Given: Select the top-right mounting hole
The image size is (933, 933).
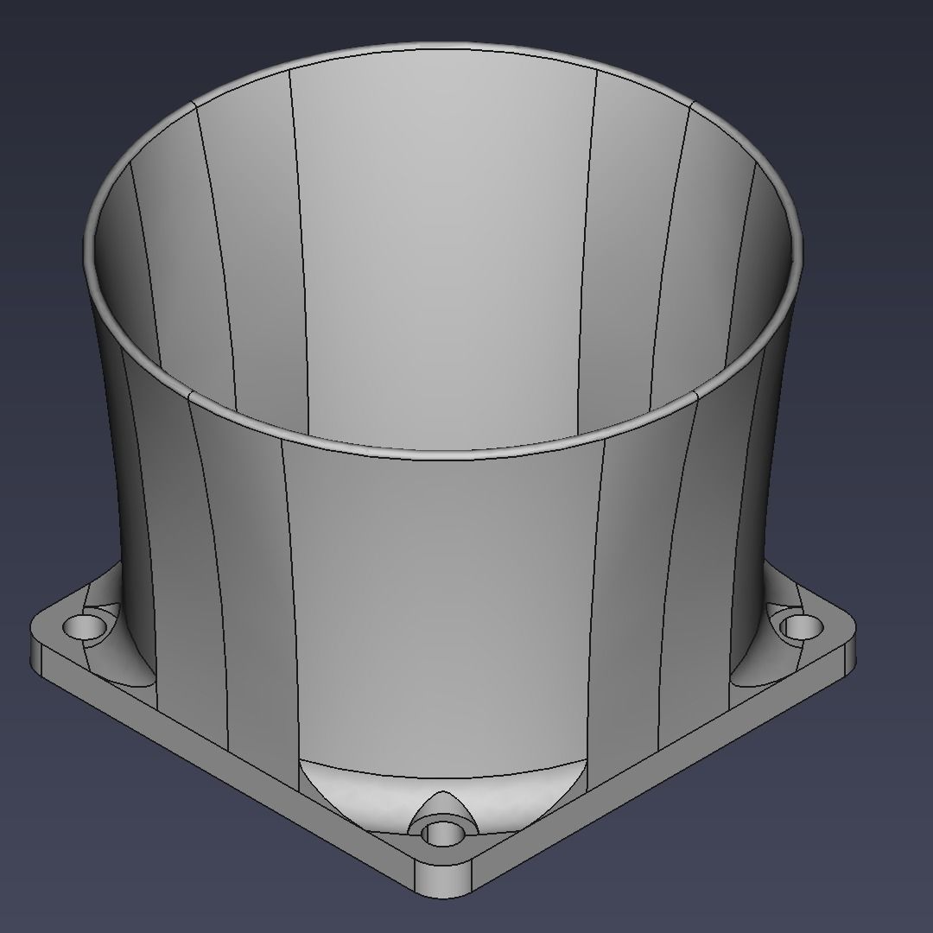Looking at the screenshot, I should pos(803,626).
